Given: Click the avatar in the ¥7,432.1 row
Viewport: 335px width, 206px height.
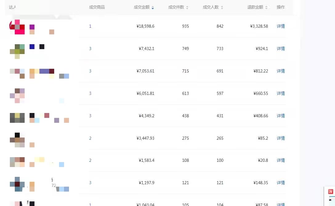Looking at the screenshot, I should click(x=17, y=51).
